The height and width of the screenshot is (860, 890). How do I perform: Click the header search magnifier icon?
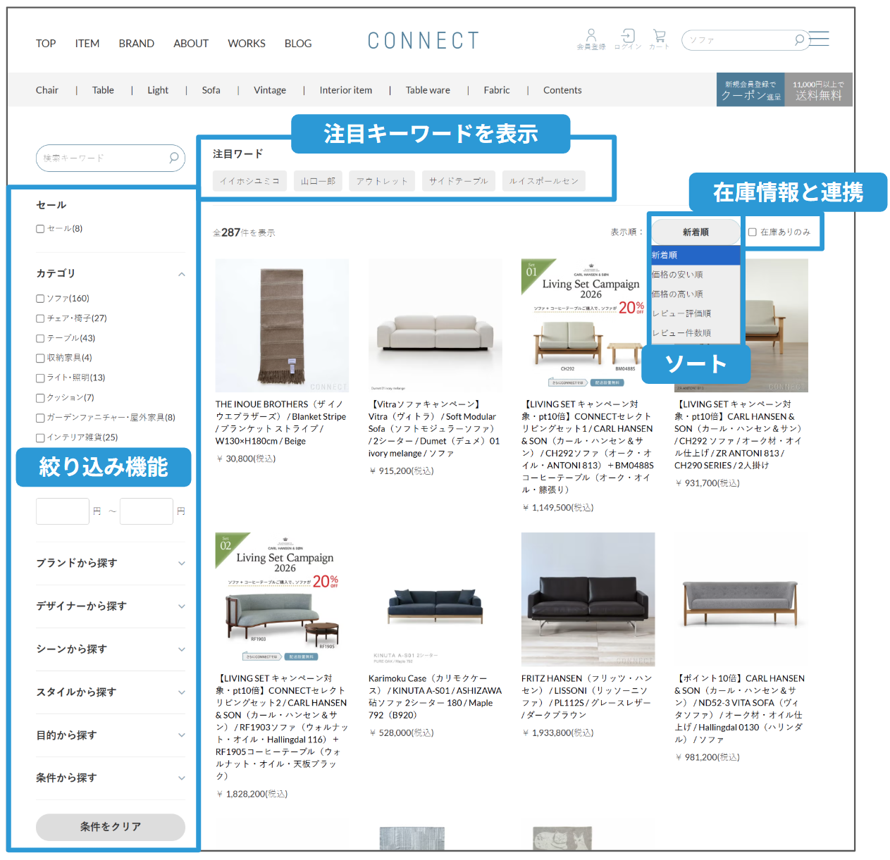tap(799, 40)
